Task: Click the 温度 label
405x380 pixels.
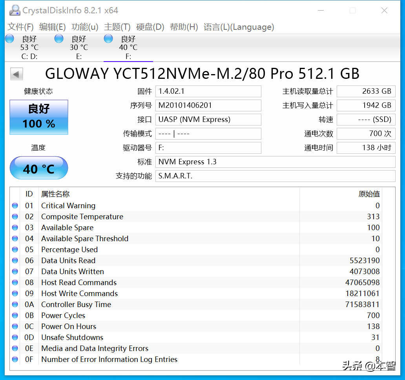Action: (x=38, y=148)
